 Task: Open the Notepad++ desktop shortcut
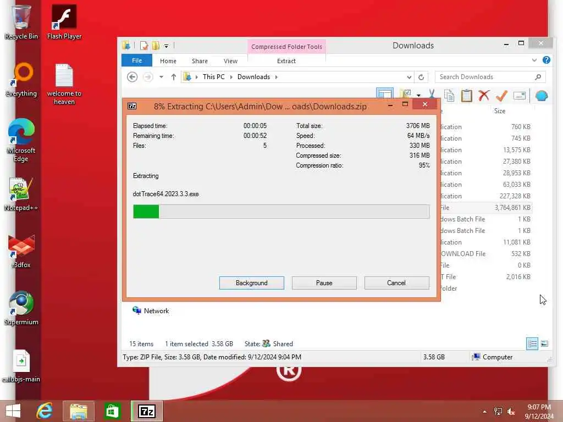click(21, 194)
